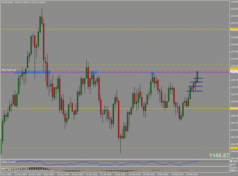Viewport: 238px width, 176px height.
Task: Click the 12 Nov 2009 date label
Action: [21, 174]
